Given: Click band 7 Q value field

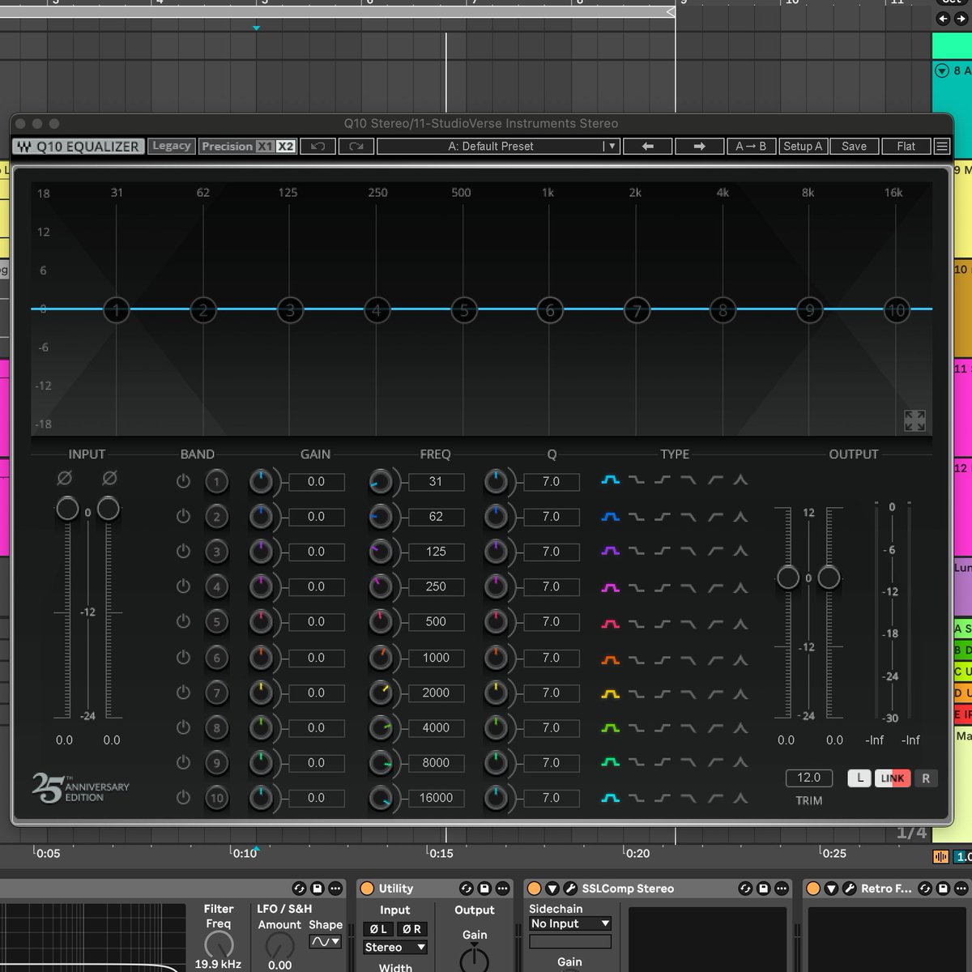Looking at the screenshot, I should (551, 693).
